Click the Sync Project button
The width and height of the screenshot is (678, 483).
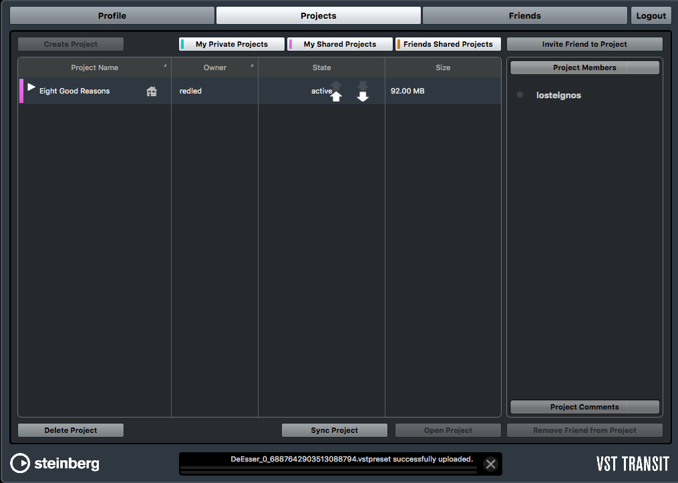[x=334, y=430]
